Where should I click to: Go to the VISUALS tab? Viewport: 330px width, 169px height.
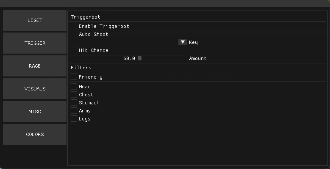pyautogui.click(x=35, y=89)
